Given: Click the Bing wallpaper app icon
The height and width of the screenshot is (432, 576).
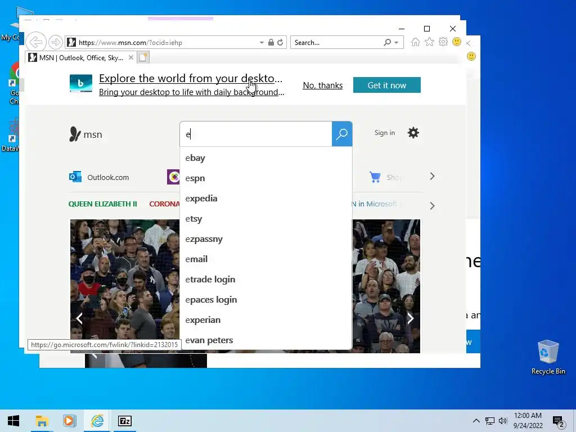Looking at the screenshot, I should (81, 83).
